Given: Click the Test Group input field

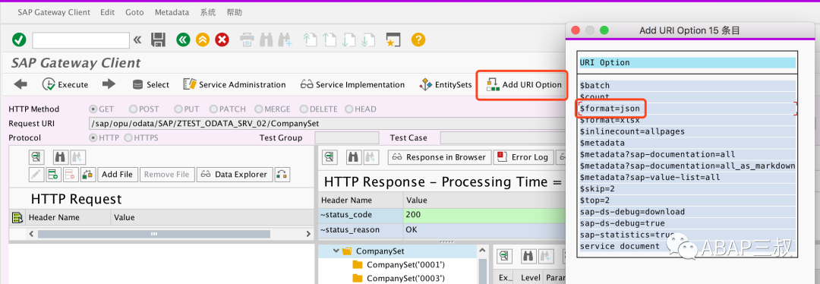Looking at the screenshot, I should tap(347, 138).
